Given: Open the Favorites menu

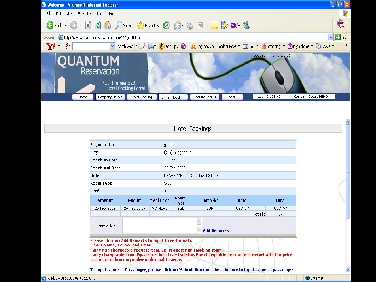Looking at the screenshot, I should [x=85, y=14].
